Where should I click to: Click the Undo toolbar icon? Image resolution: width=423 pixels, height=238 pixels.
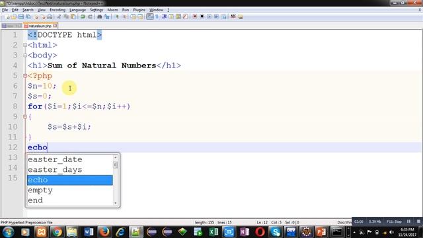tap(83, 17)
